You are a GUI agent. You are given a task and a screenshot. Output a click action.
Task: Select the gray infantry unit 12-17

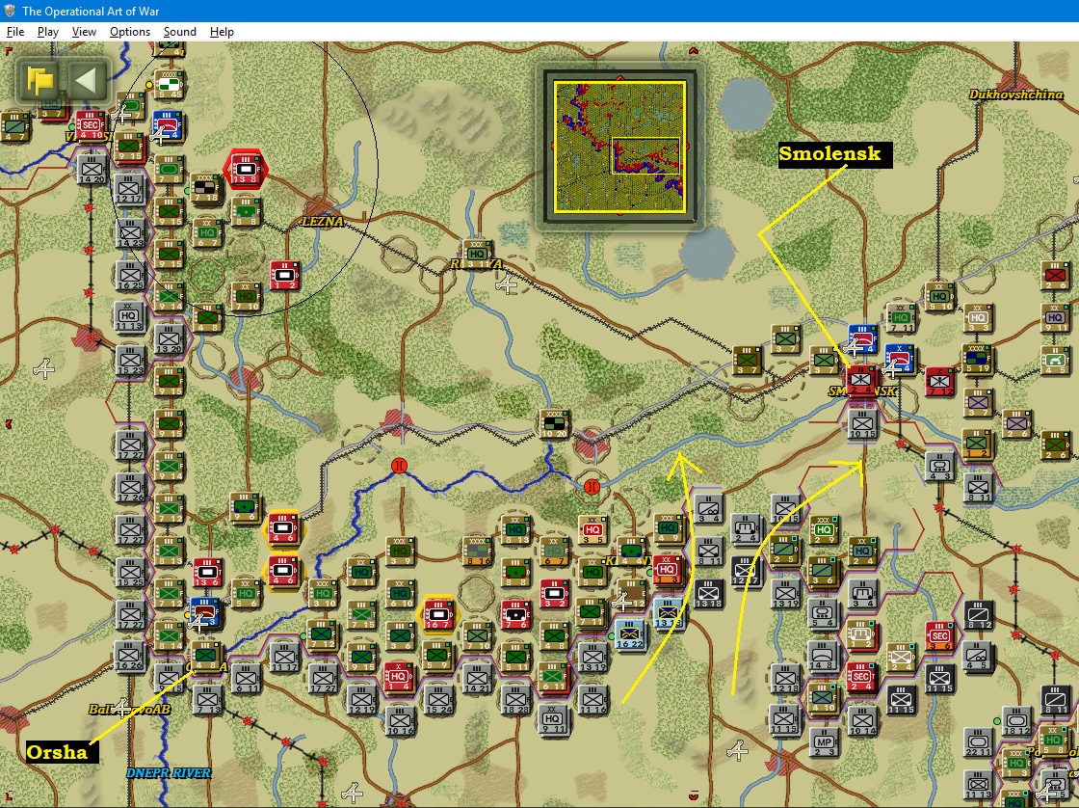[x=129, y=188]
